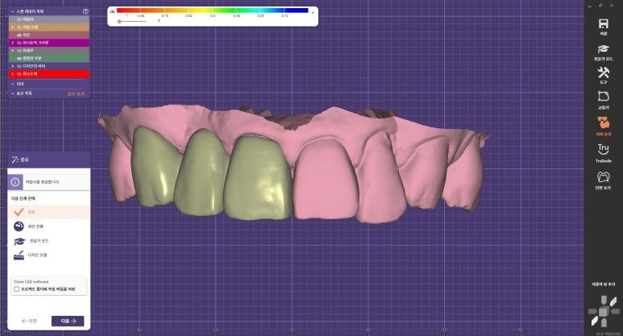Screen dimensions: 623x336
Task: Click the left face of the view cube
Action: tap(593, 312)
